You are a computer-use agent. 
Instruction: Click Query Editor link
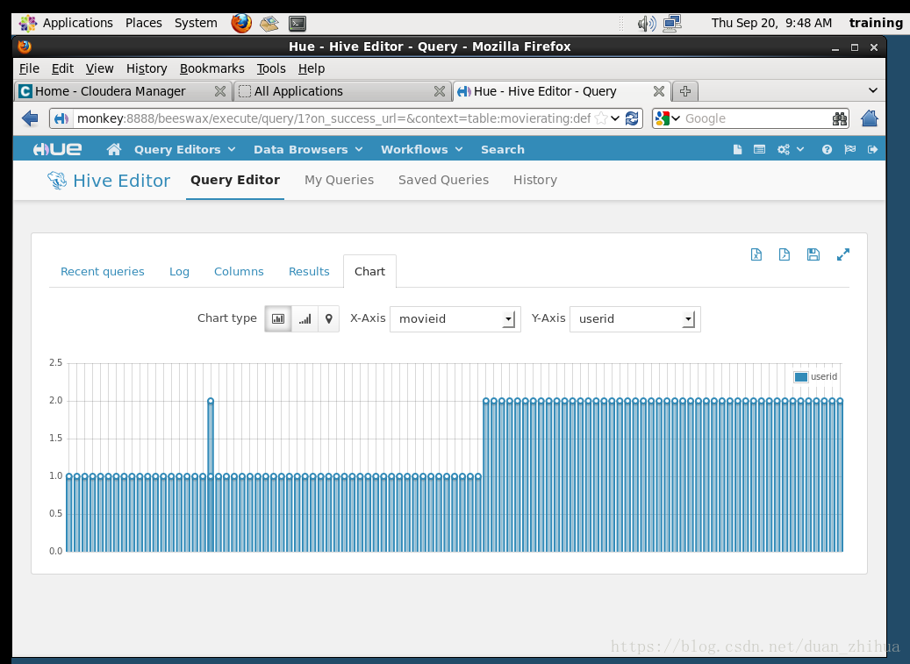235,180
